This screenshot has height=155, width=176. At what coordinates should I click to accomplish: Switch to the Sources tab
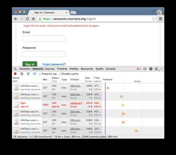click(50, 69)
